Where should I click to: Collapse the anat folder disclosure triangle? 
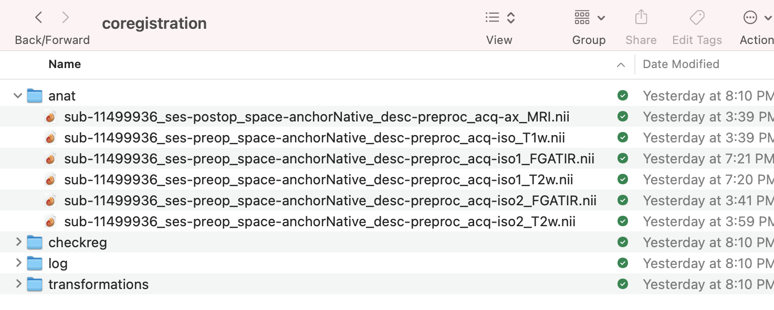[x=17, y=95]
